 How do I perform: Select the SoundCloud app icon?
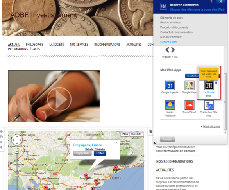(189, 105)
